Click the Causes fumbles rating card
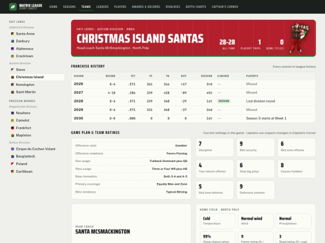 (297, 169)
